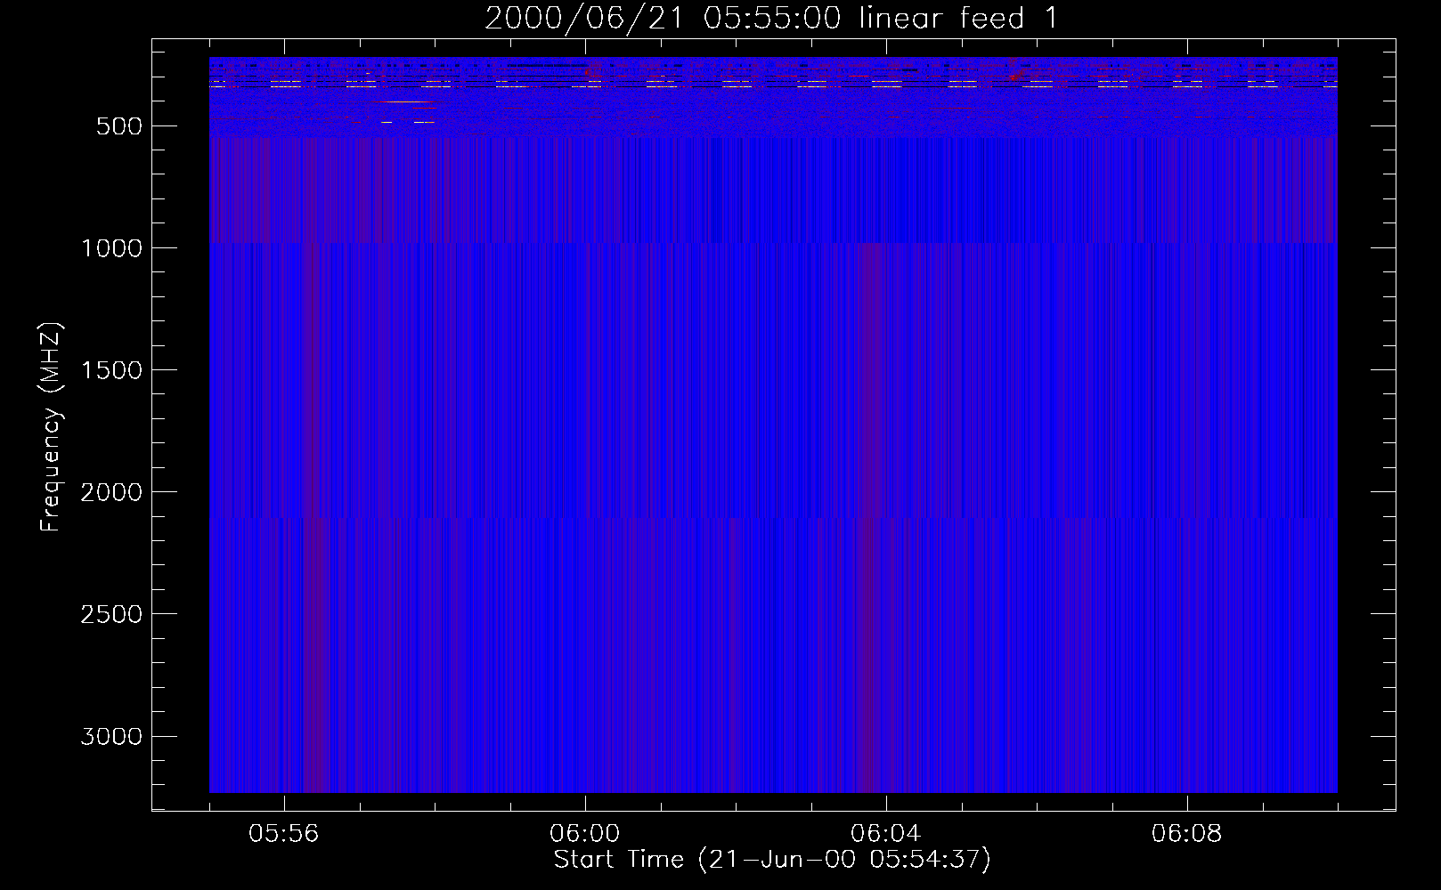Click the 2000 frequency tick label

(111, 492)
